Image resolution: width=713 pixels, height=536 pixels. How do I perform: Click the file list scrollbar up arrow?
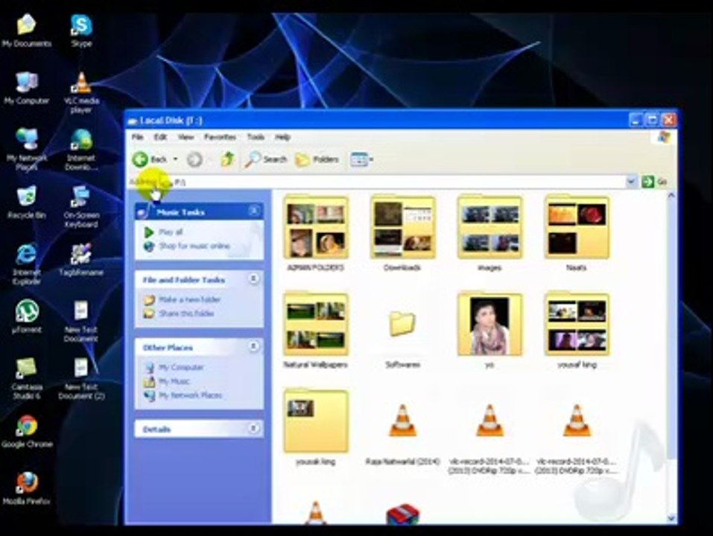pyautogui.click(x=671, y=196)
